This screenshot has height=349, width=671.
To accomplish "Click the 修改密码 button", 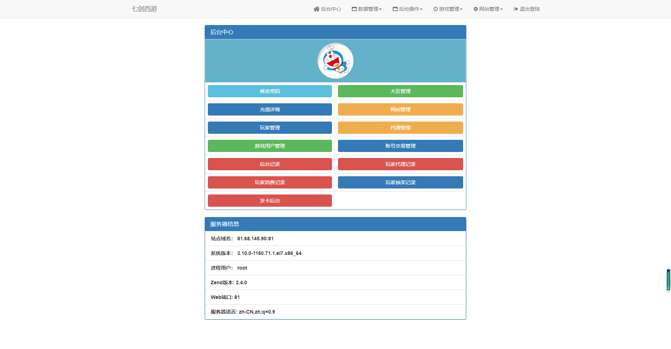I will coord(270,91).
